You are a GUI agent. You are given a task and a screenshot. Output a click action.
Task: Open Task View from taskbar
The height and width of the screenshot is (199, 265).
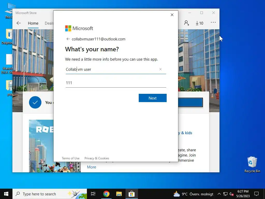pos(93,194)
